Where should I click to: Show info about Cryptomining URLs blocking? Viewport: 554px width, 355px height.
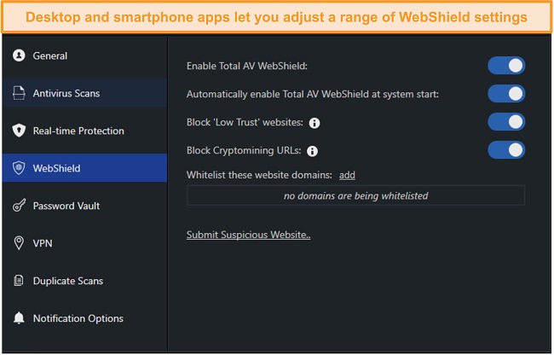point(312,151)
